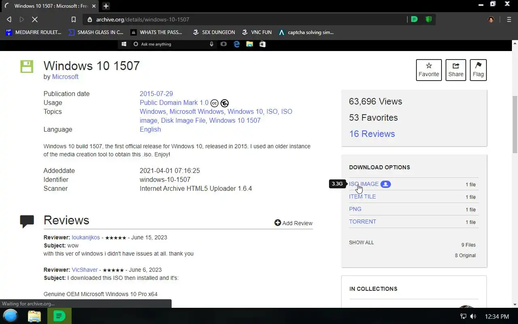Click the Creative Commons license icon
This screenshot has width=518, height=324.
pos(214,103)
